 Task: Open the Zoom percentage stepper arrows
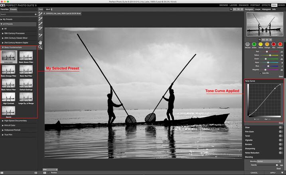point(51,9)
